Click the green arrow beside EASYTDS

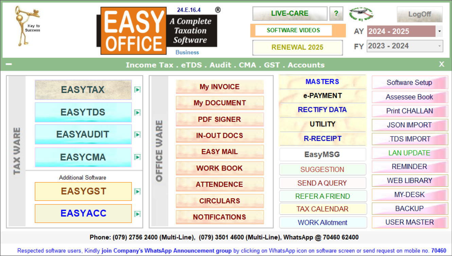pos(137,112)
